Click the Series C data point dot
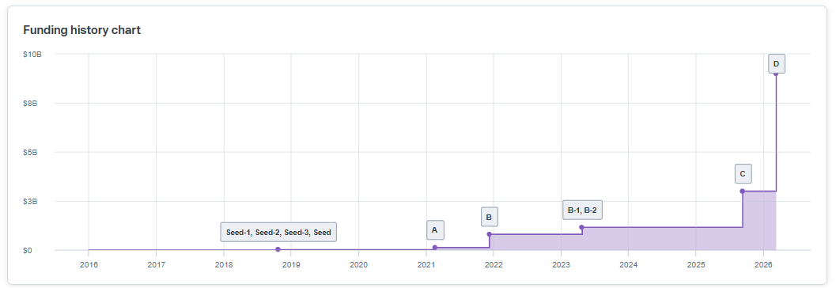The width and height of the screenshot is (836, 288). click(x=742, y=191)
